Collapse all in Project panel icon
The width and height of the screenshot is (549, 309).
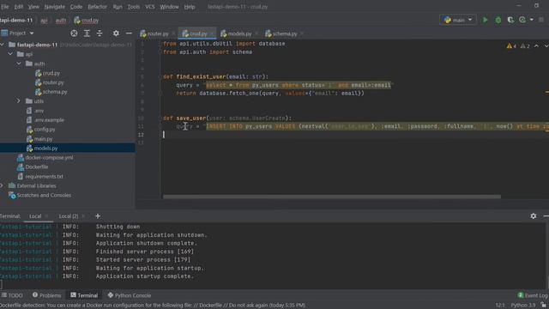[100, 33]
